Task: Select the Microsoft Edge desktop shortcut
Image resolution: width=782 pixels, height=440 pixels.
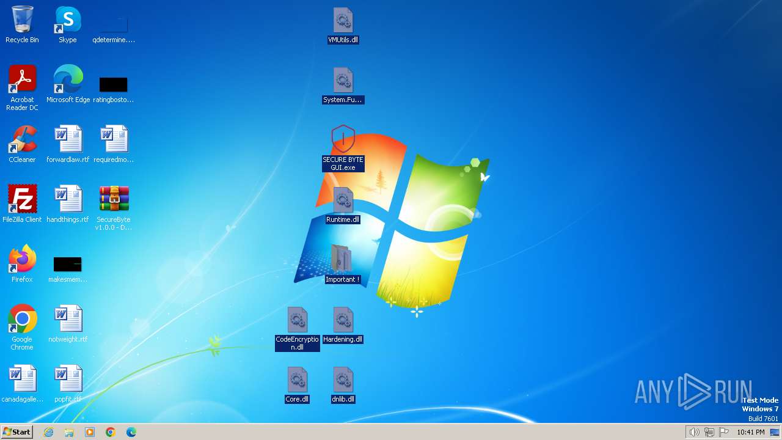Action: [x=68, y=85]
